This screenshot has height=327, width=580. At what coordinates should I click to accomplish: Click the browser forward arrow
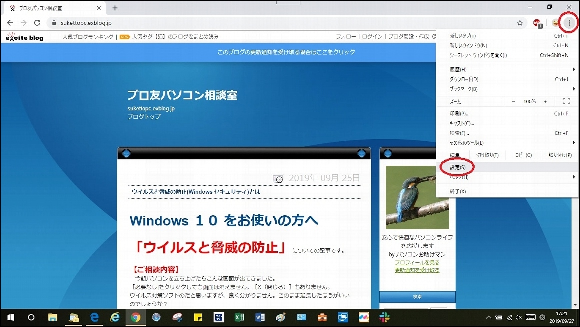click(x=23, y=23)
